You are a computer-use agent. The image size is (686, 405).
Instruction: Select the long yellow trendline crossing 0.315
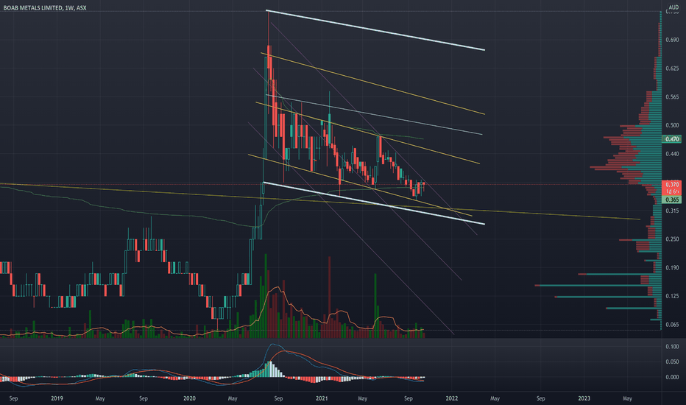319,200
